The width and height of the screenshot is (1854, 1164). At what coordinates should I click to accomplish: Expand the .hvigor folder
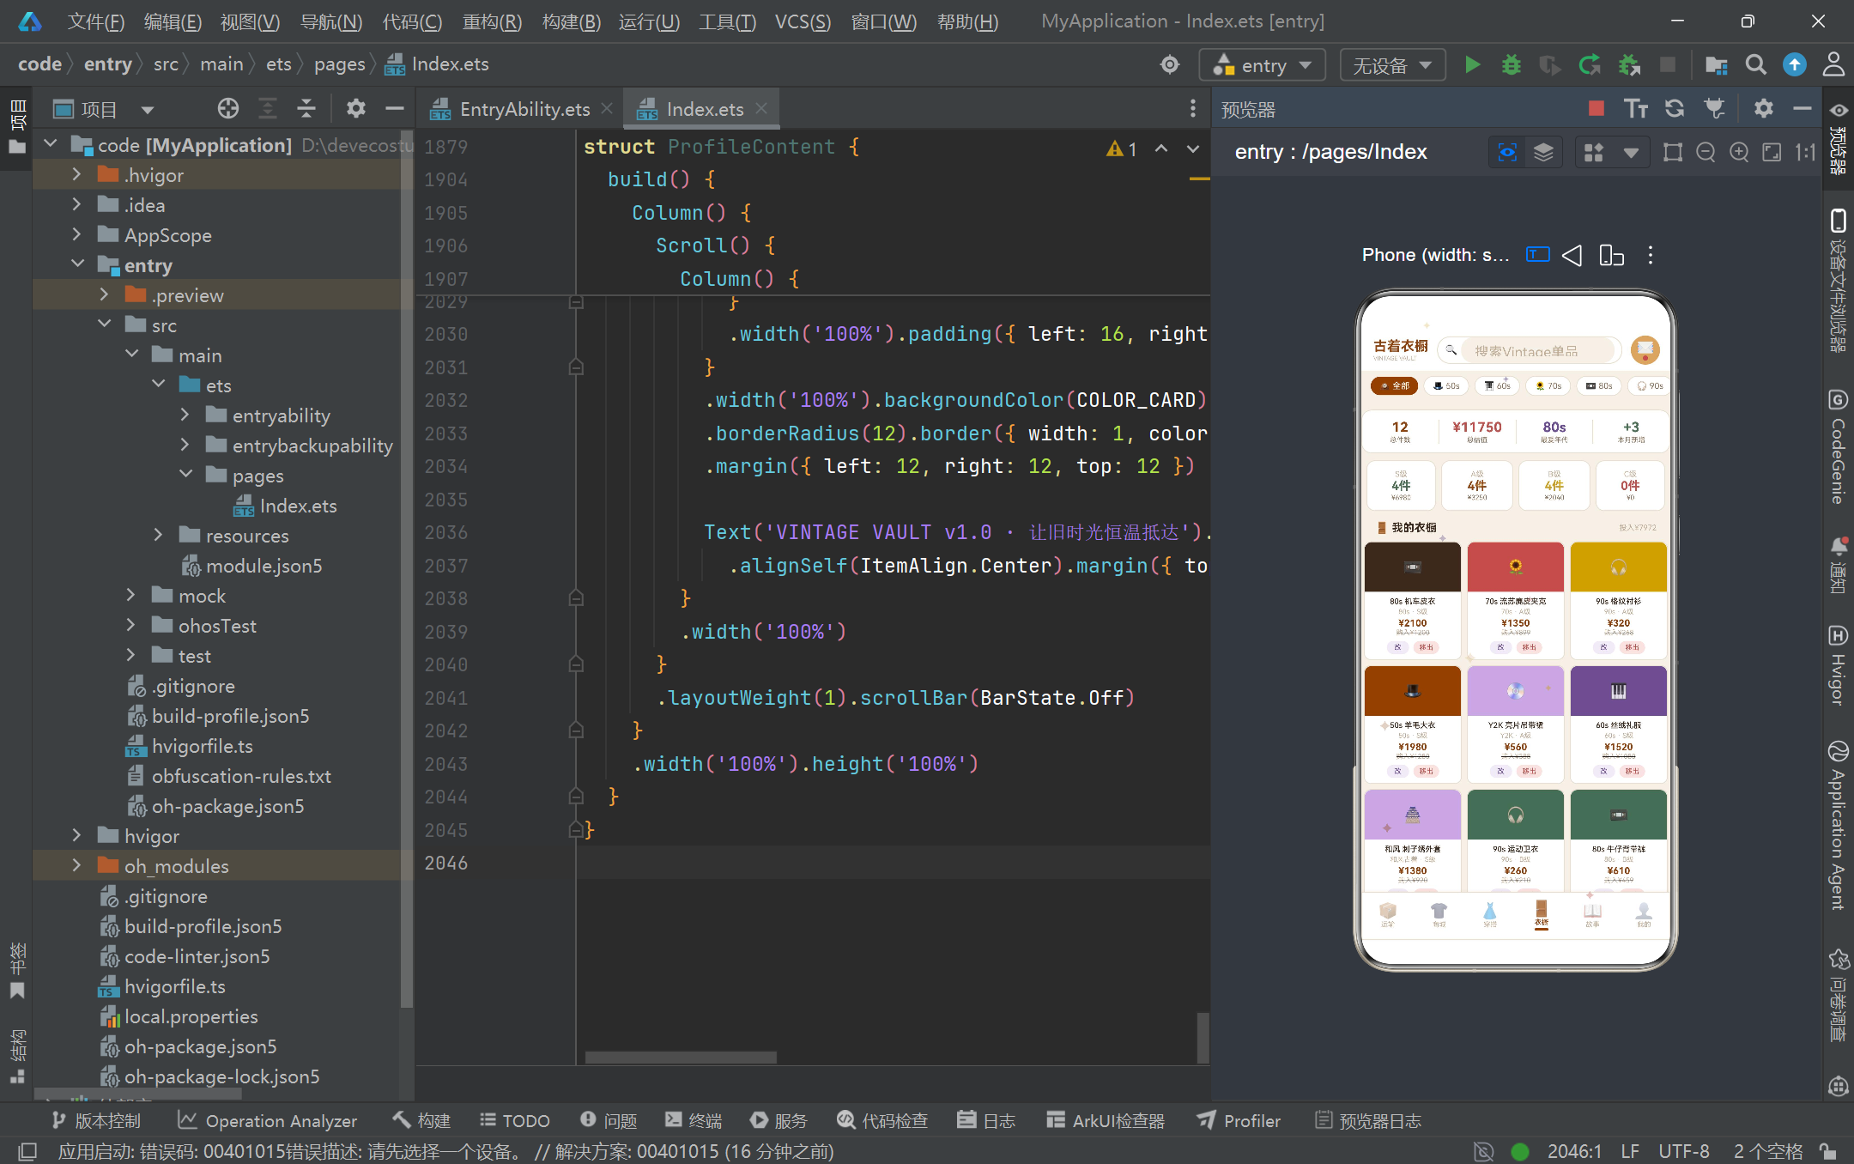point(77,174)
